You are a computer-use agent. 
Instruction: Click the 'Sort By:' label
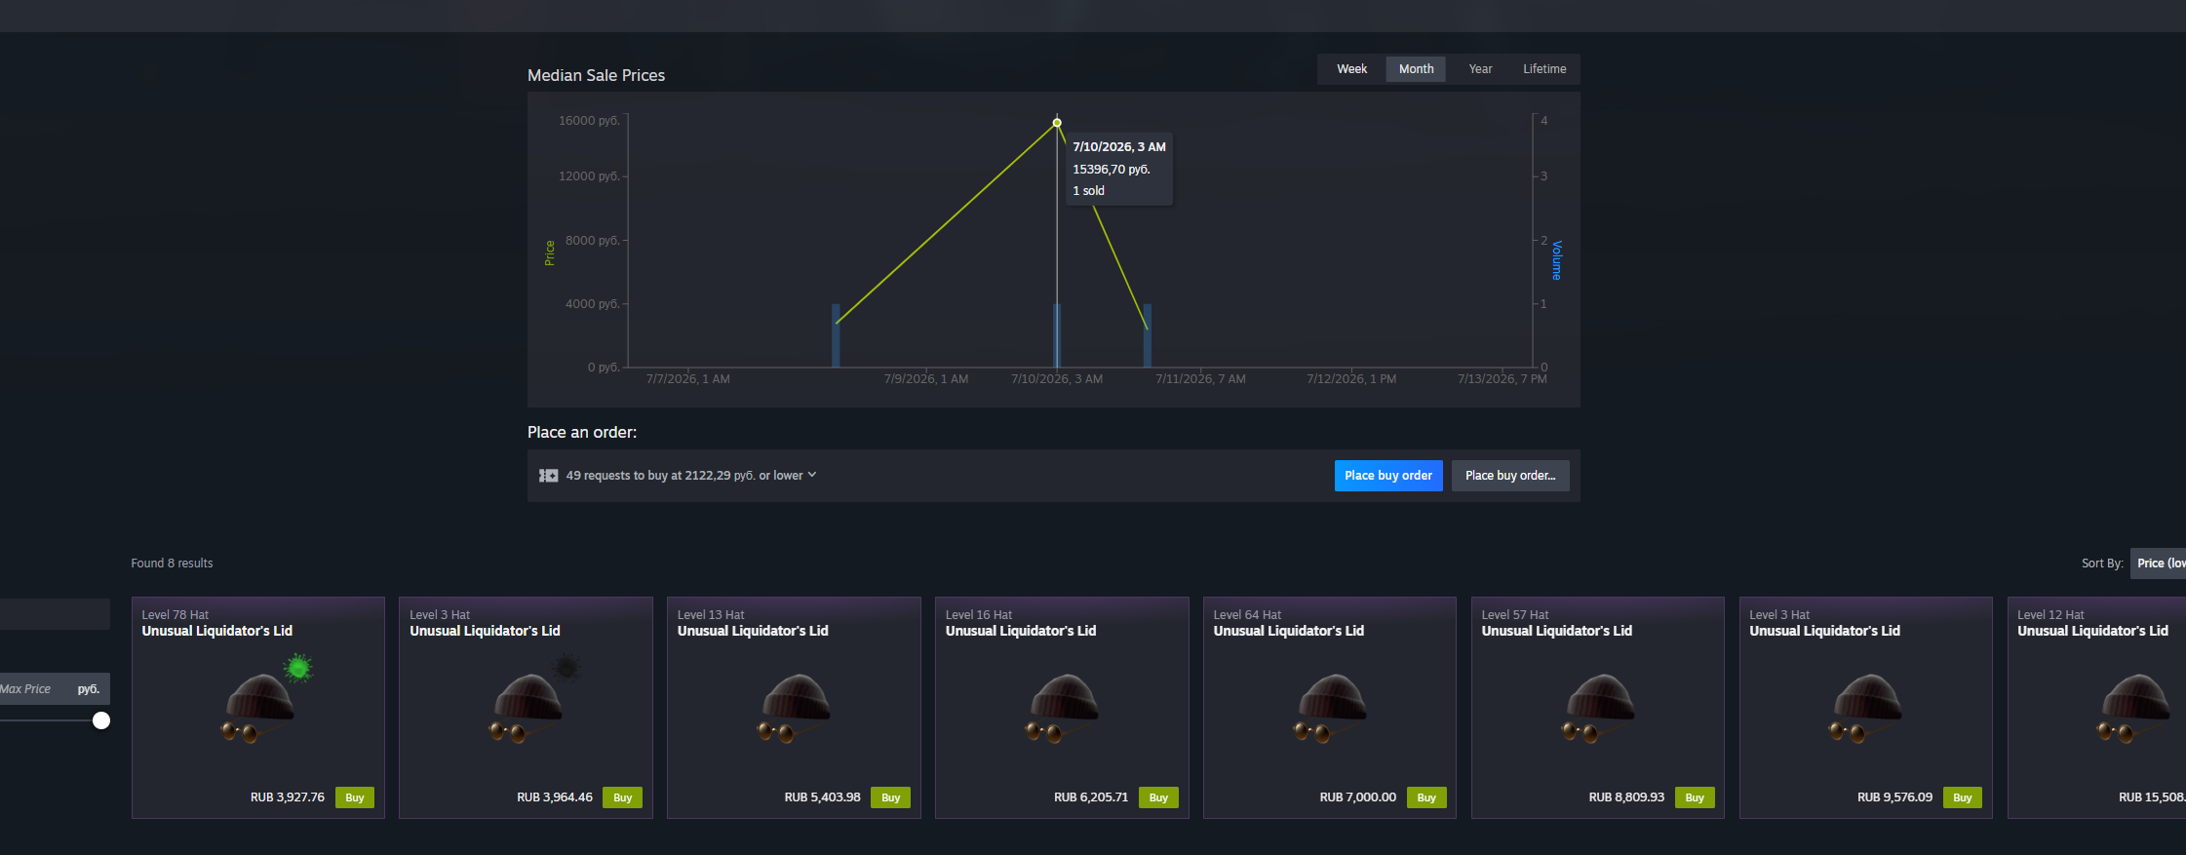click(2102, 564)
